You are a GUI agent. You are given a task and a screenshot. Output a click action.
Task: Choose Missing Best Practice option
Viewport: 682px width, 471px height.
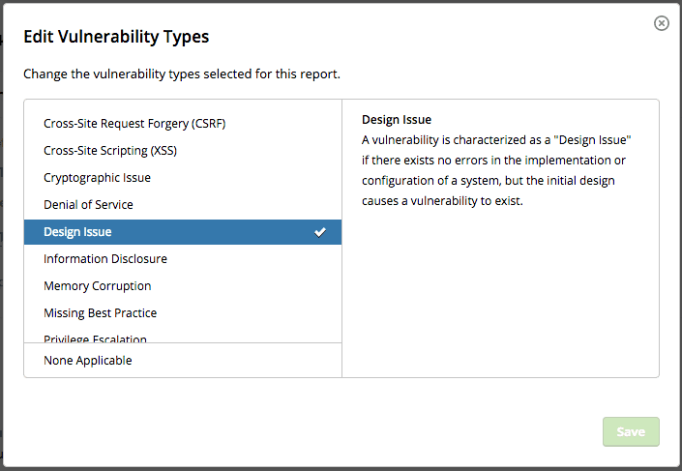(x=100, y=313)
